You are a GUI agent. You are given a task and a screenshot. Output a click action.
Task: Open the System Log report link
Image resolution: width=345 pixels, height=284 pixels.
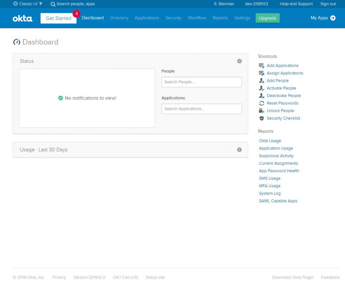pyautogui.click(x=270, y=193)
